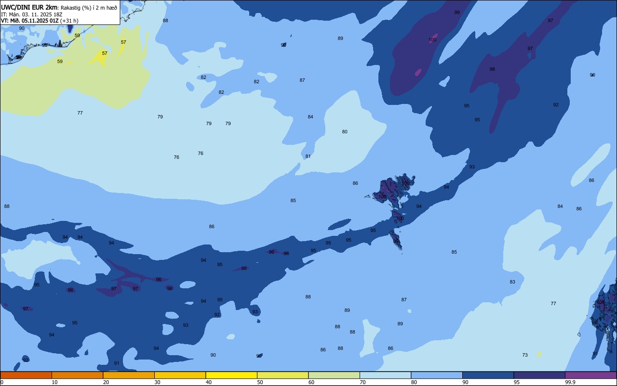Click the '83' humidity value on the map
The height and width of the screenshot is (386, 617).
coord(512,282)
